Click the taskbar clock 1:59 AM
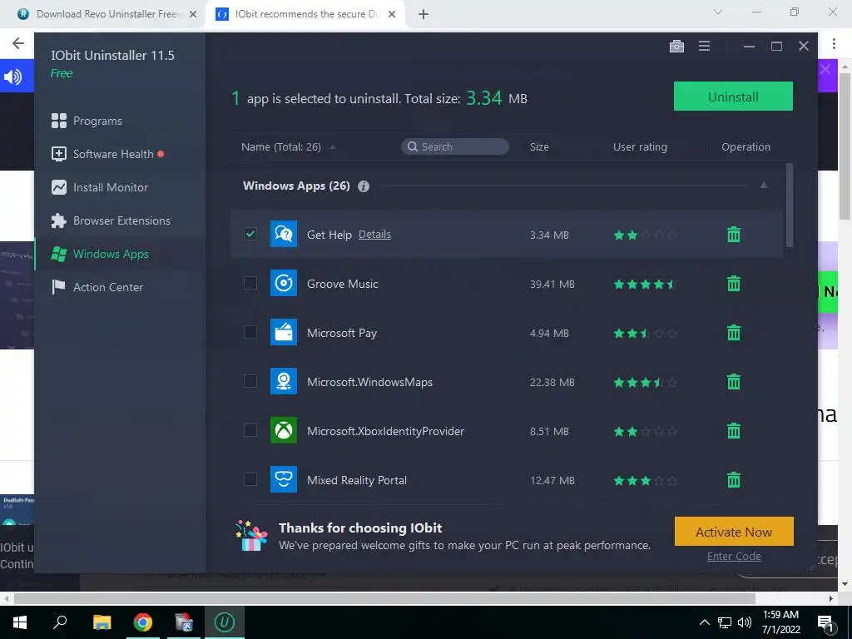Image resolution: width=852 pixels, height=639 pixels. [780, 615]
